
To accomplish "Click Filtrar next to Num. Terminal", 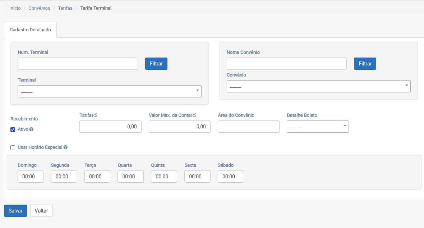I will pos(156,64).
